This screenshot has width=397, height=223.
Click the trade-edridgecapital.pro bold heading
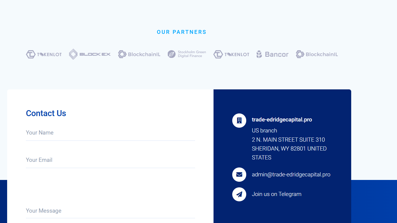click(282, 120)
